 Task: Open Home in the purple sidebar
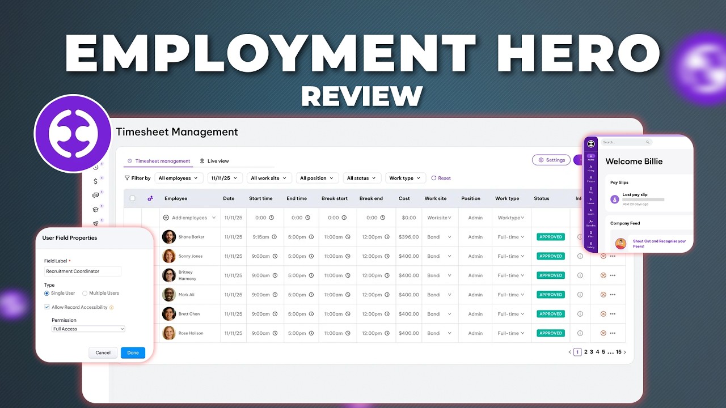591,158
